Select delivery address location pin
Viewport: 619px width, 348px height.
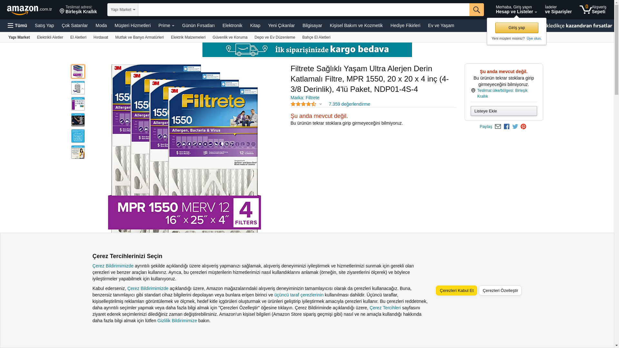pos(62,11)
